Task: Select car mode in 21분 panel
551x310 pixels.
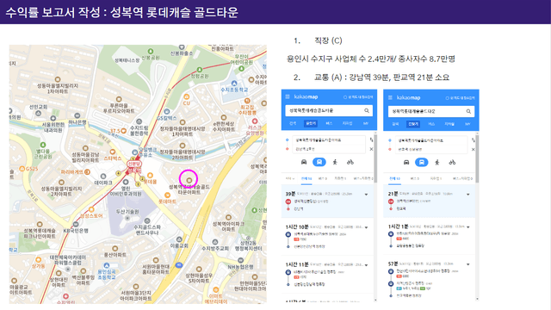Action: point(406,163)
